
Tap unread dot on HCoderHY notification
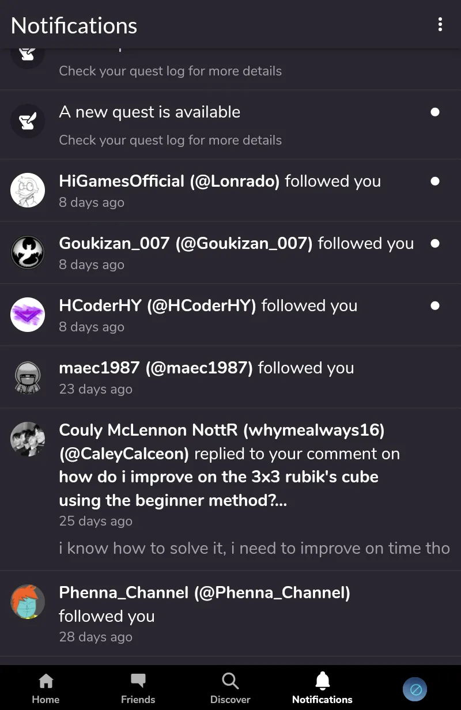pos(435,305)
